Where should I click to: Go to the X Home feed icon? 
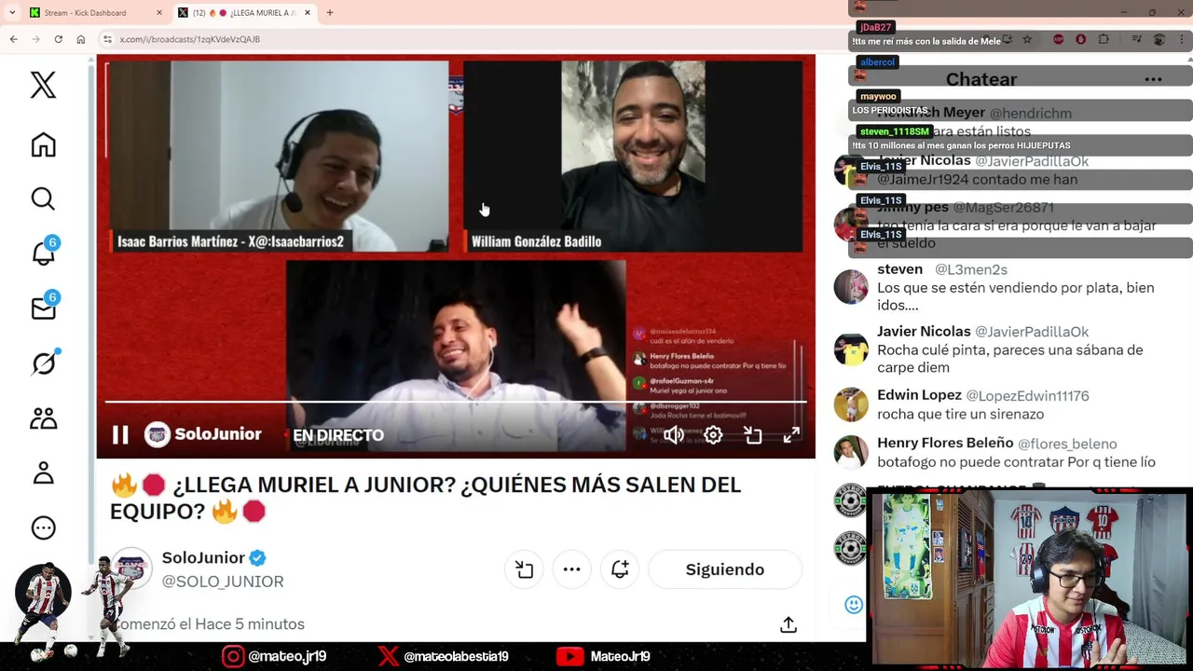[43, 144]
